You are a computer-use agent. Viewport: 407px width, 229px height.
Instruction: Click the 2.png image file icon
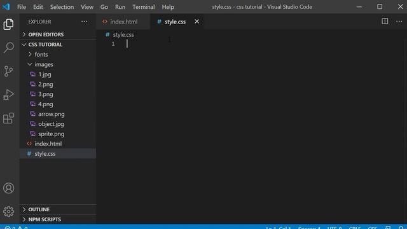tap(32, 84)
